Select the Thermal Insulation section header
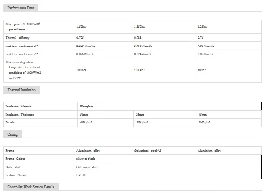The image size is (265, 193). click(x=21, y=90)
